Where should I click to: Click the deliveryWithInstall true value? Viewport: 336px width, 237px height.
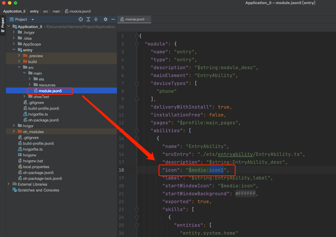223,107
